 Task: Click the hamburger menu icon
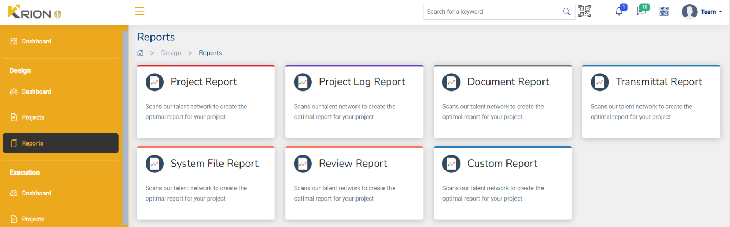[x=139, y=11]
